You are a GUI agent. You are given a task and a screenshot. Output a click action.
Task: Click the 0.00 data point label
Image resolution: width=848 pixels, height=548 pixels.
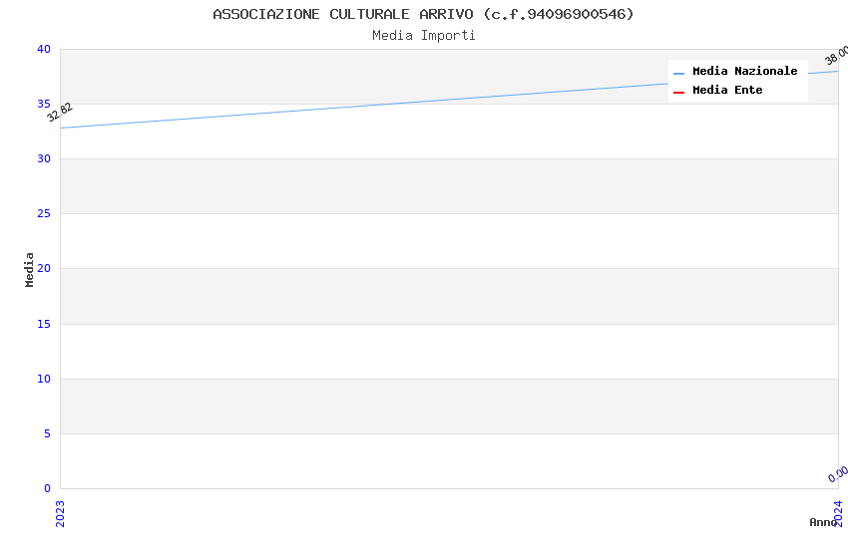(838, 474)
